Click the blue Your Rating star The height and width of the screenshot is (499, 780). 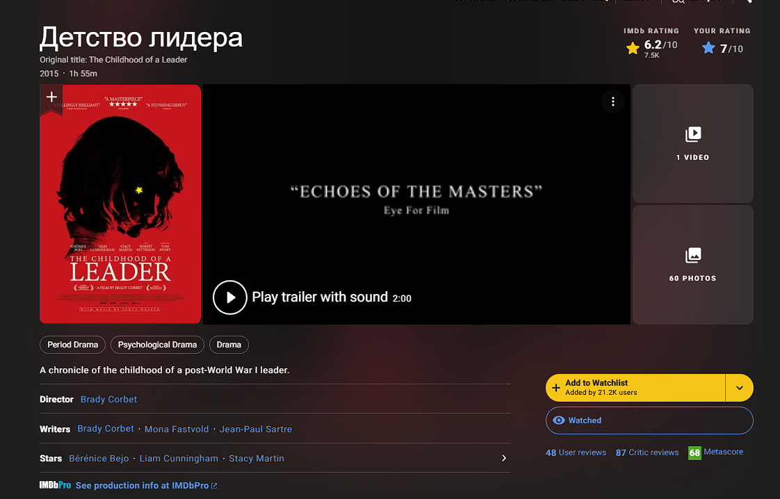click(x=708, y=48)
